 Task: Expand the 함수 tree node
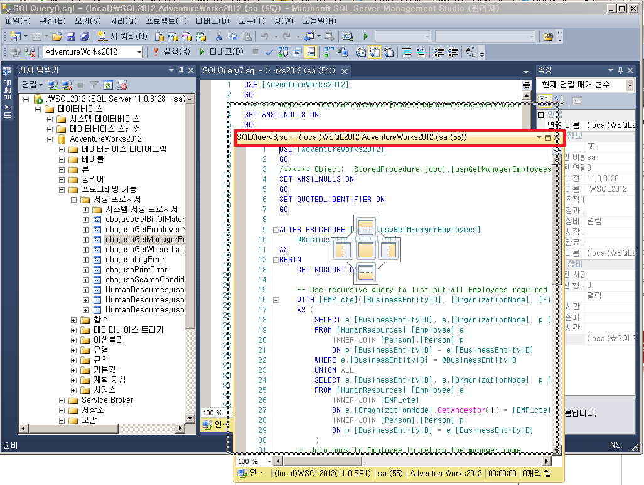pos(73,320)
